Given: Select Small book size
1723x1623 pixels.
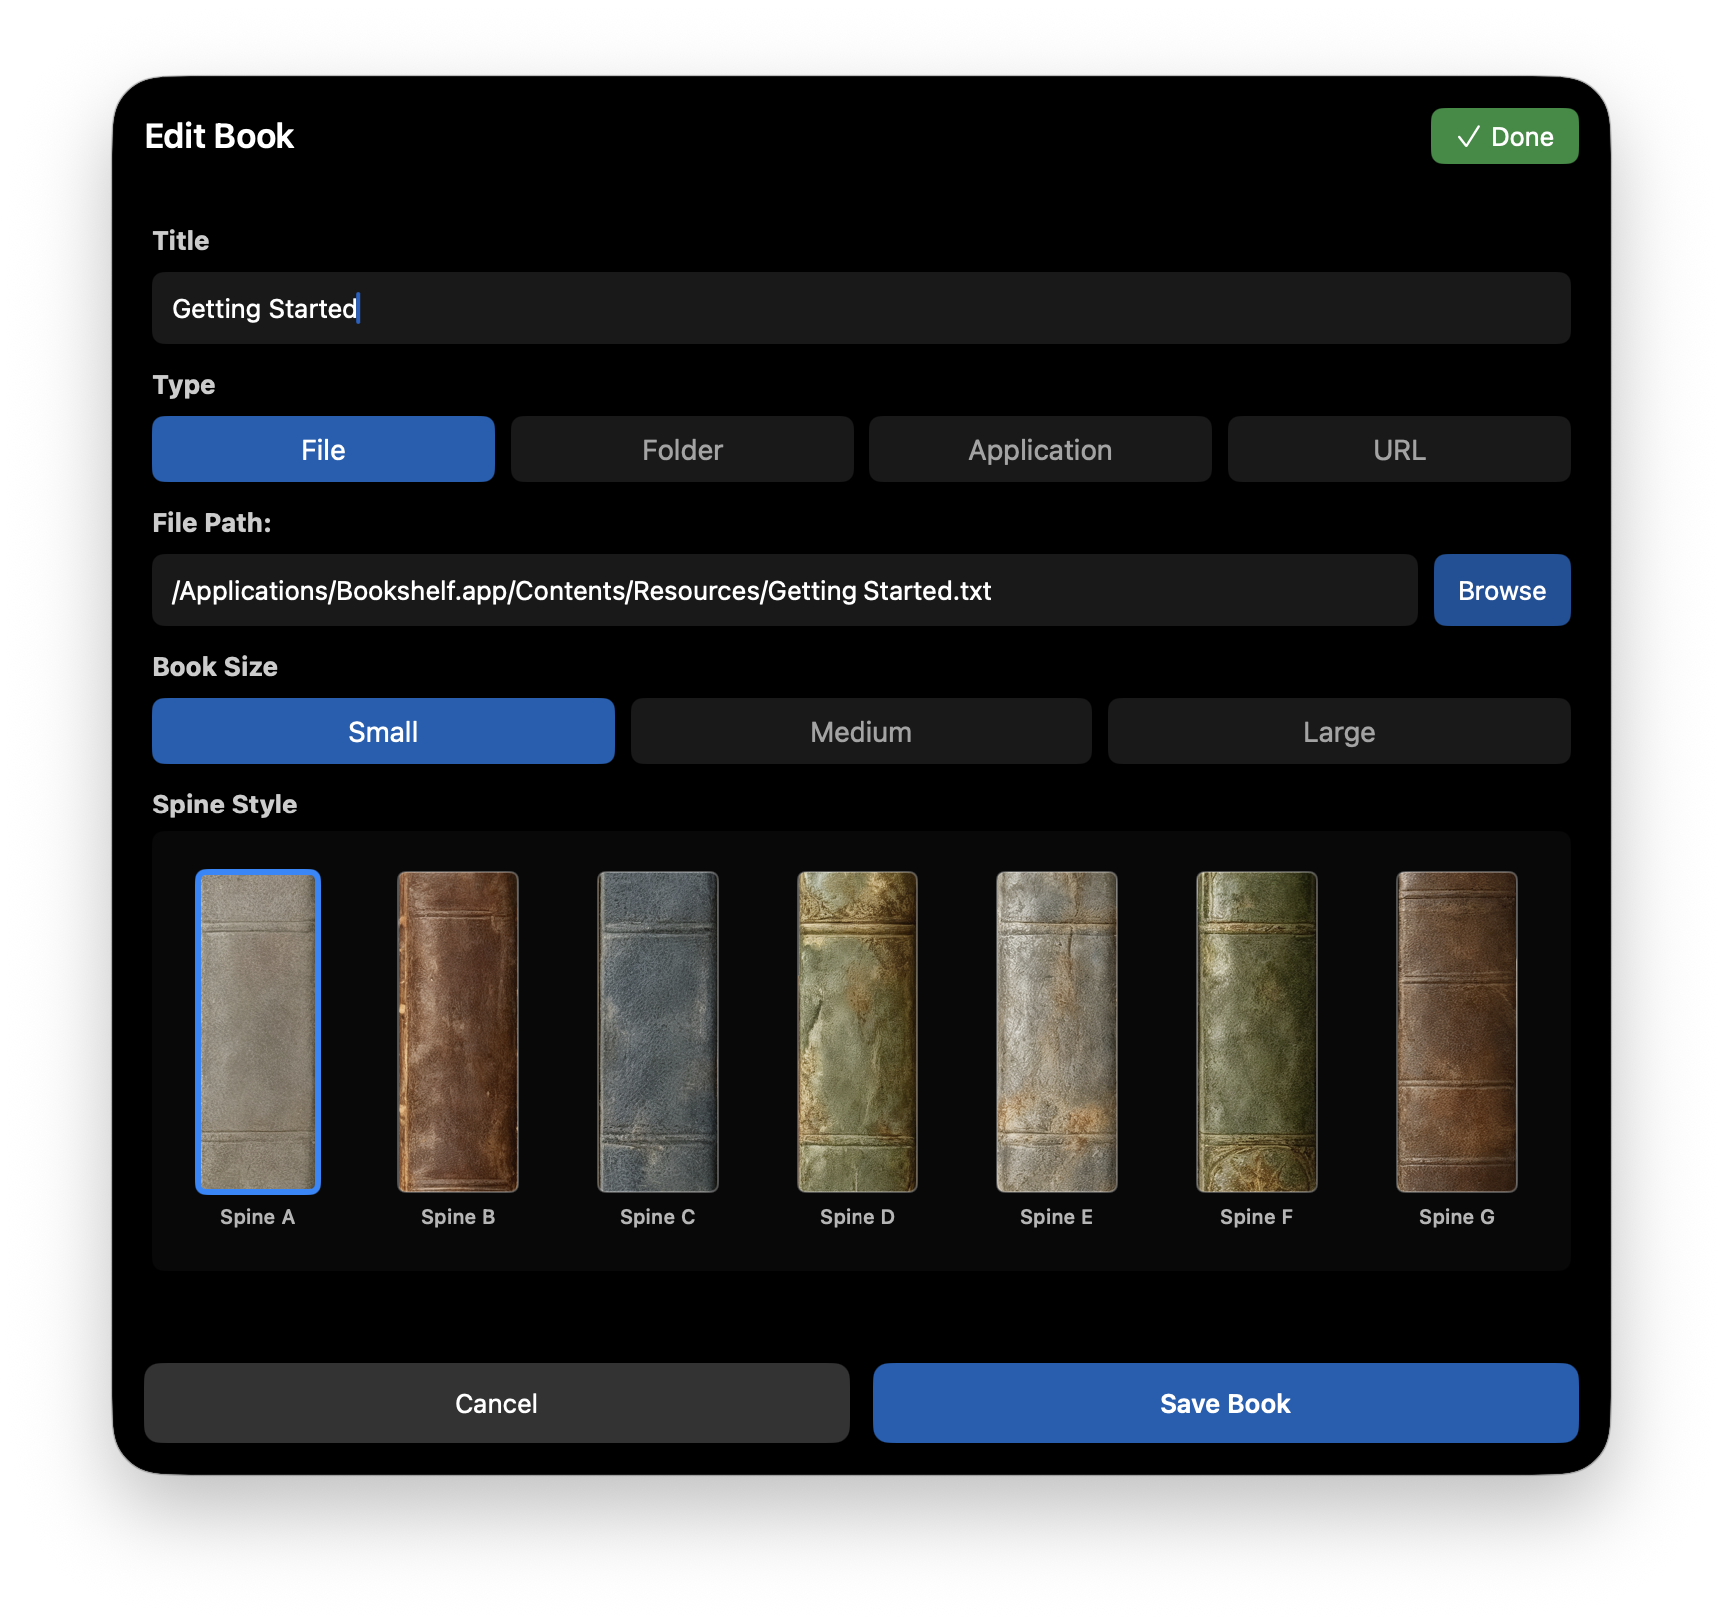Looking at the screenshot, I should [x=383, y=731].
